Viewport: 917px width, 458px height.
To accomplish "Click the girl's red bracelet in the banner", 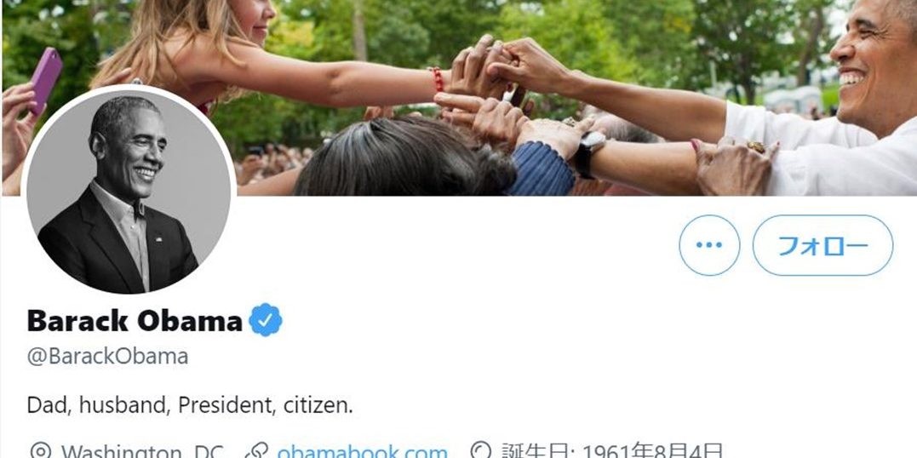I will point(436,79).
